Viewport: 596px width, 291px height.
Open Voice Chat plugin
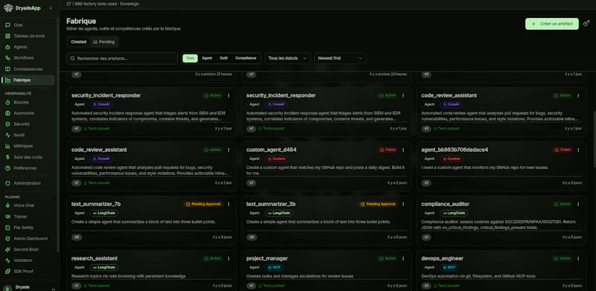click(x=28, y=205)
